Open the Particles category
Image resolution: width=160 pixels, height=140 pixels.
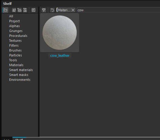coord(16,55)
